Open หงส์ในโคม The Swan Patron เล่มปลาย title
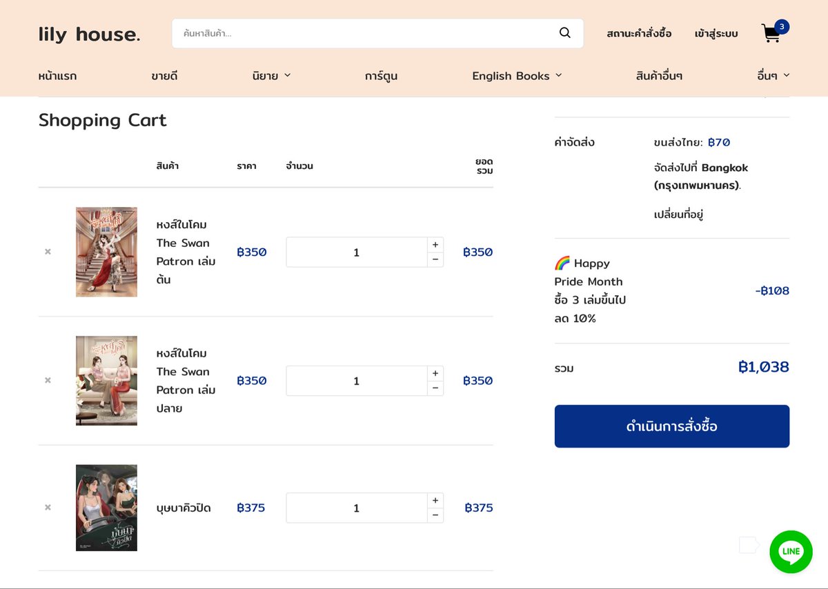Image resolution: width=828 pixels, height=589 pixels. click(x=186, y=381)
